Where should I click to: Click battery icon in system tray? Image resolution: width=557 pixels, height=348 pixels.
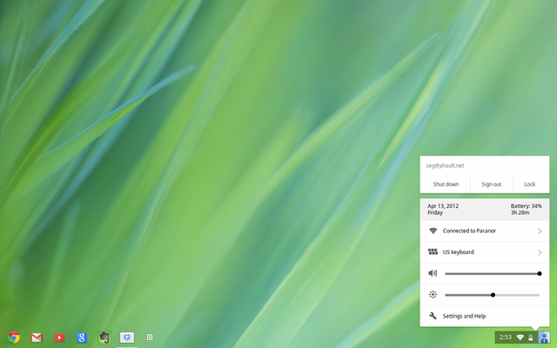pos(531,338)
